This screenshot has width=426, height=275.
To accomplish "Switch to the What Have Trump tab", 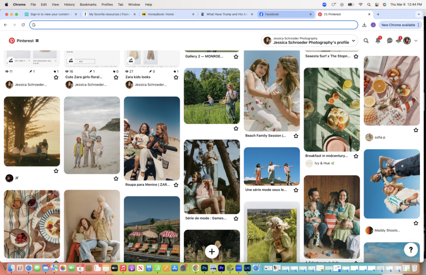I will click(x=226, y=14).
